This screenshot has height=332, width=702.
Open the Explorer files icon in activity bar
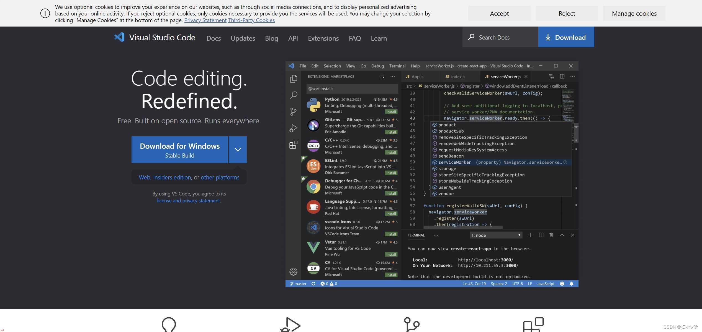294,79
